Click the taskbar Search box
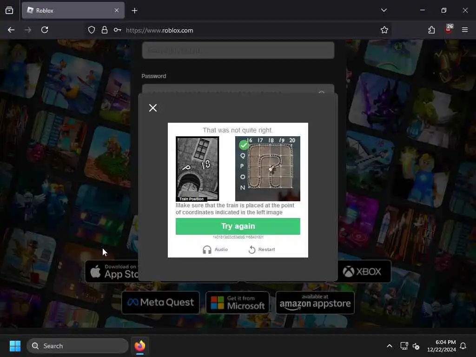 tap(78, 346)
